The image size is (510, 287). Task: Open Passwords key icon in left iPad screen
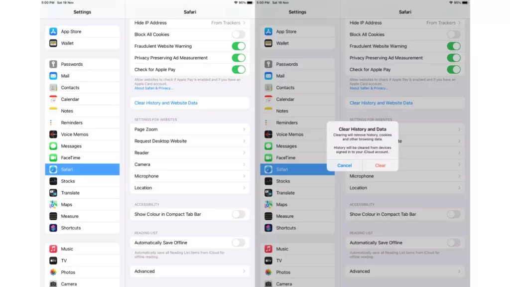click(53, 64)
